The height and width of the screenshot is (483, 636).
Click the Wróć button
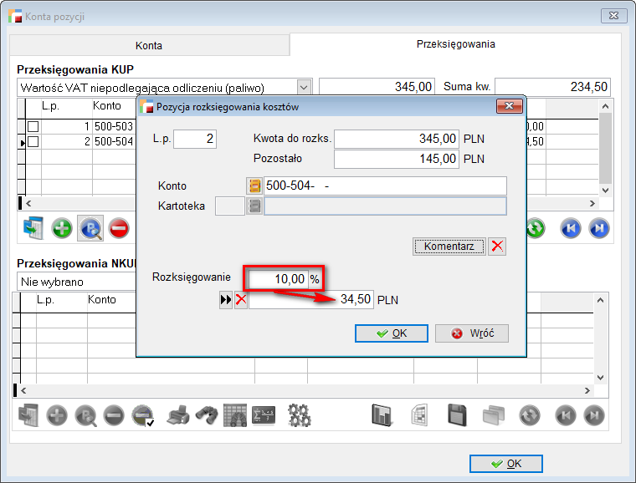[471, 333]
